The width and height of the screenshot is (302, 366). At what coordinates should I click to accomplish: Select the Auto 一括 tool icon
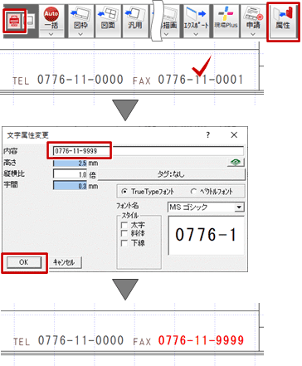tap(51, 18)
